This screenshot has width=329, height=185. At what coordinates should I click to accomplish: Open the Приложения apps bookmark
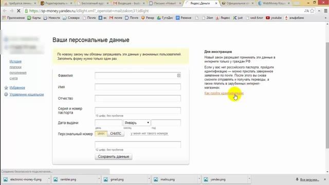[13, 18]
